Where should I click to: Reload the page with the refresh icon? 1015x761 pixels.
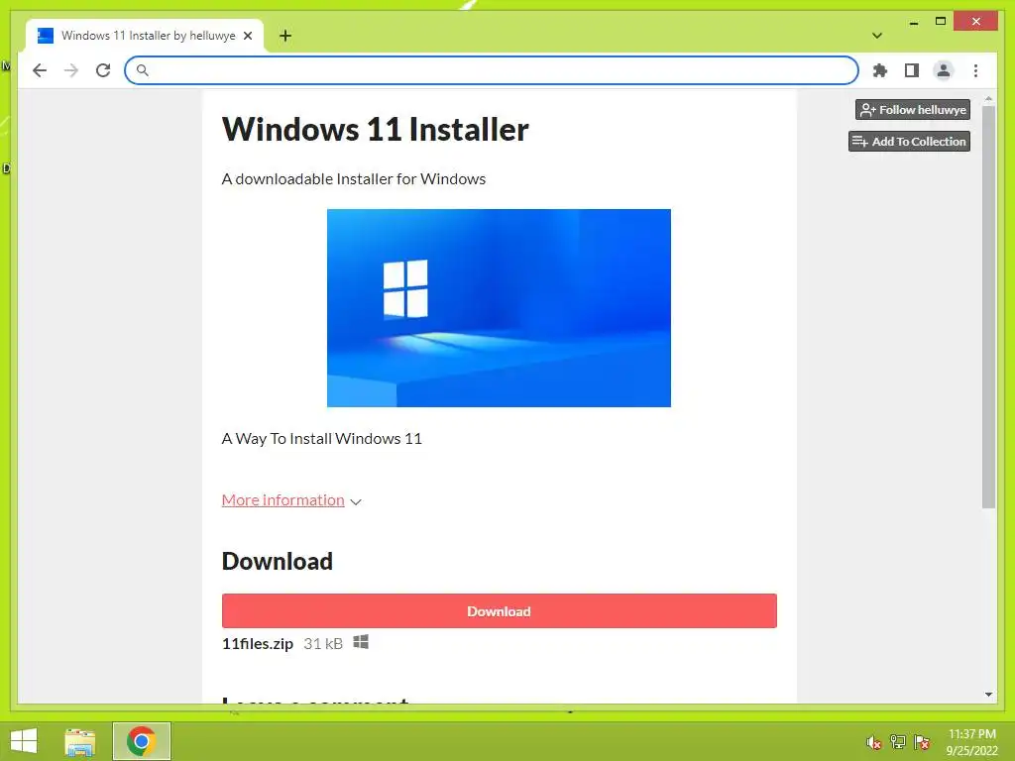pyautogui.click(x=103, y=70)
